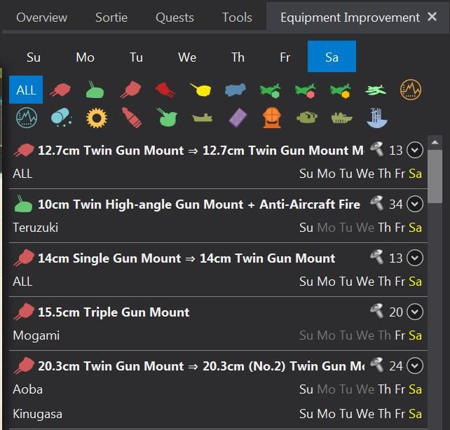Click the screw count 34 for 10cm gun
The image size is (450, 430).
[x=396, y=204]
